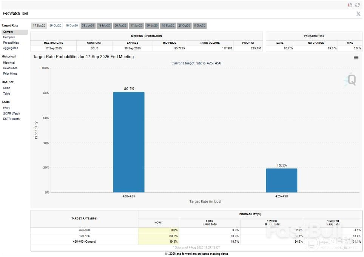The height and width of the screenshot is (257, 364).
Task: Select the 29 Oct25 meeting tab
Action: [55, 26]
